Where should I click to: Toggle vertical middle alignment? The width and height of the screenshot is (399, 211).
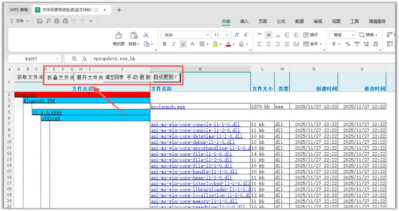[269, 35]
